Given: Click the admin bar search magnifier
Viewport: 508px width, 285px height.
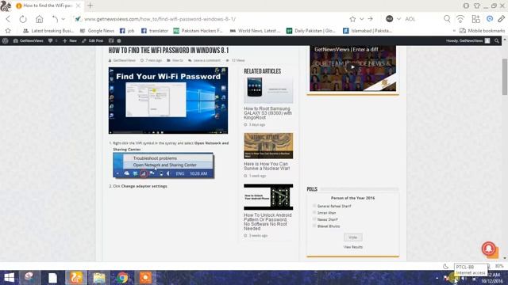Looking at the screenshot, I should coord(497,40).
